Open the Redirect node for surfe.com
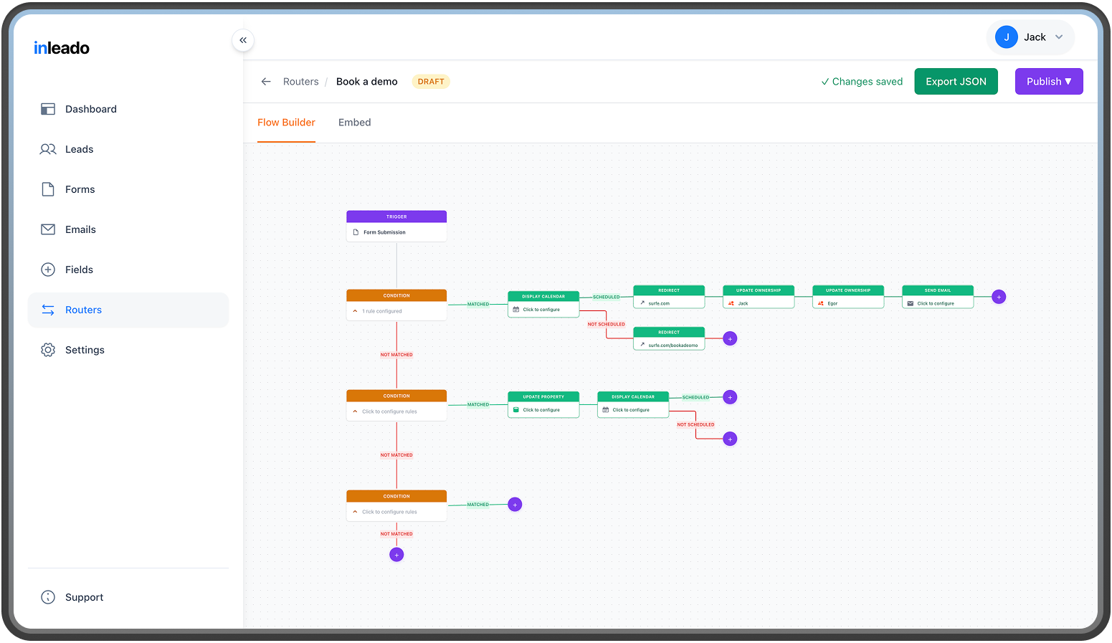Viewport: 1112px width, 643px height. pyautogui.click(x=669, y=297)
